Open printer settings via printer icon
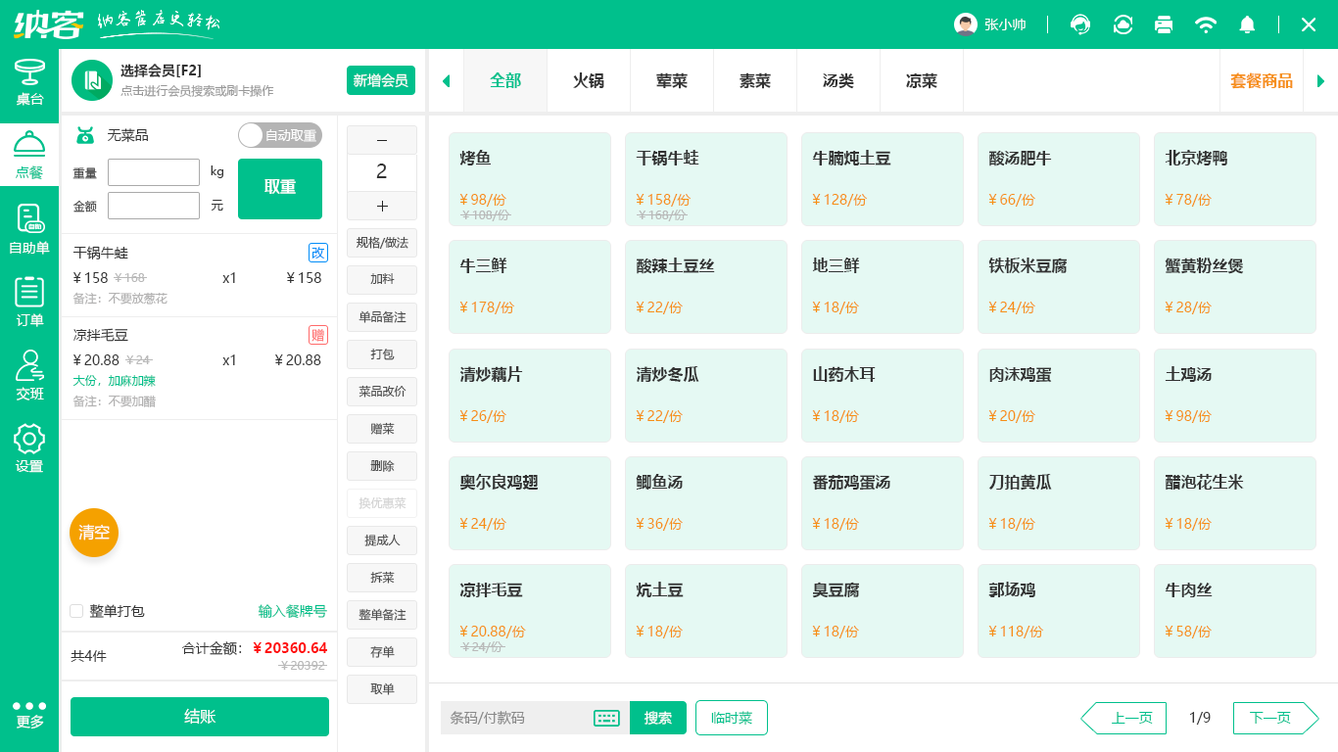Image resolution: width=1338 pixels, height=752 pixels. pos(1164,23)
